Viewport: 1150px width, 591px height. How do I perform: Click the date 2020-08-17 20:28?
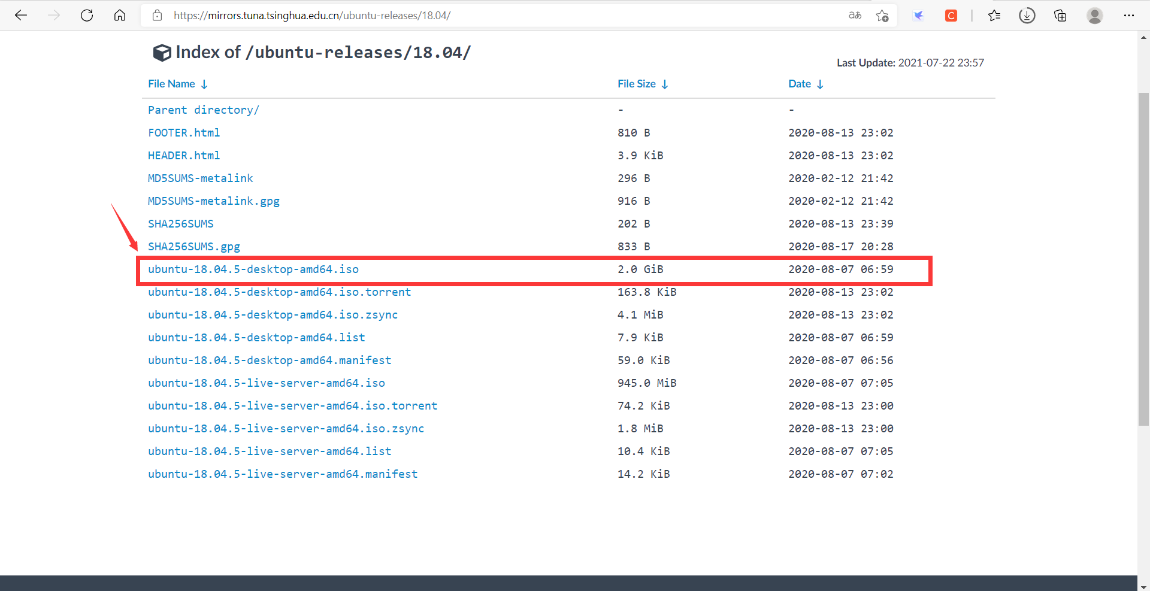tap(841, 247)
